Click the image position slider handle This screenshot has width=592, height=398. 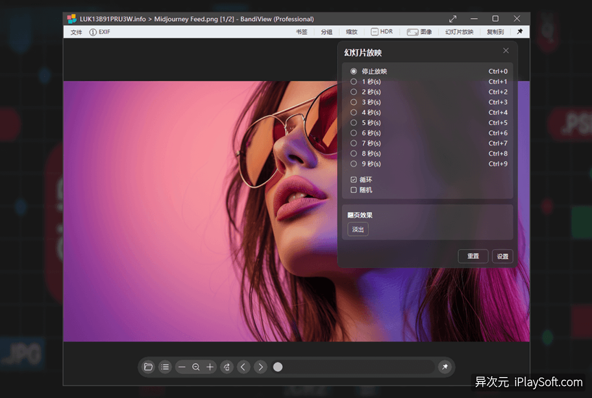click(278, 367)
